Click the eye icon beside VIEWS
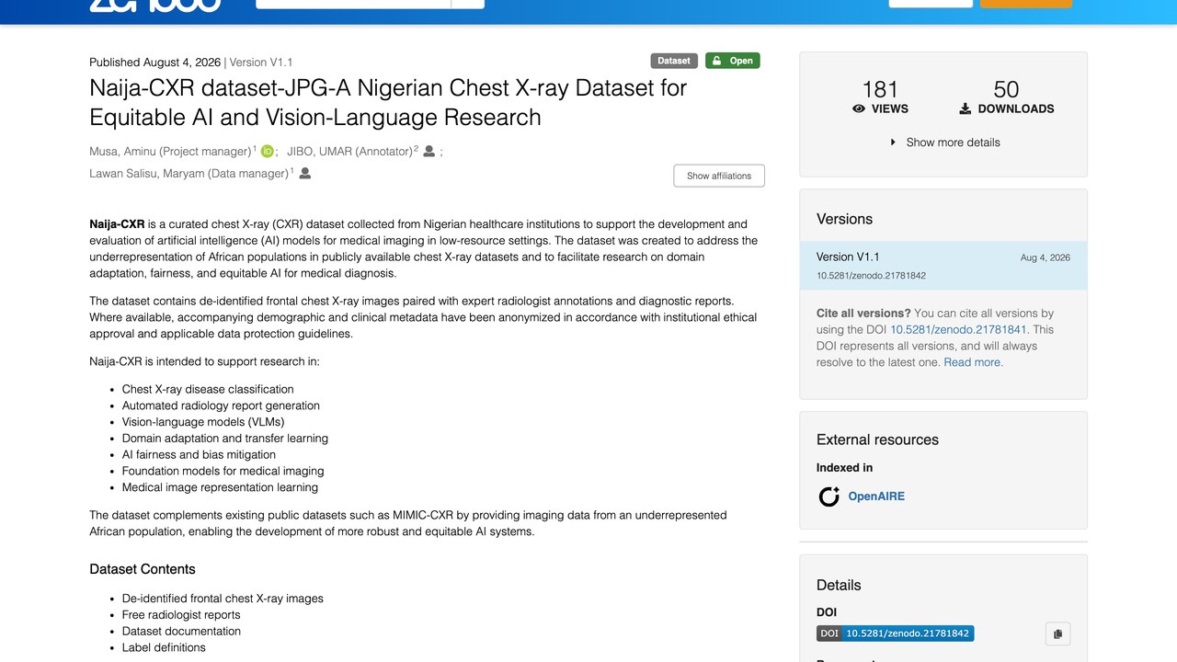 (x=859, y=108)
